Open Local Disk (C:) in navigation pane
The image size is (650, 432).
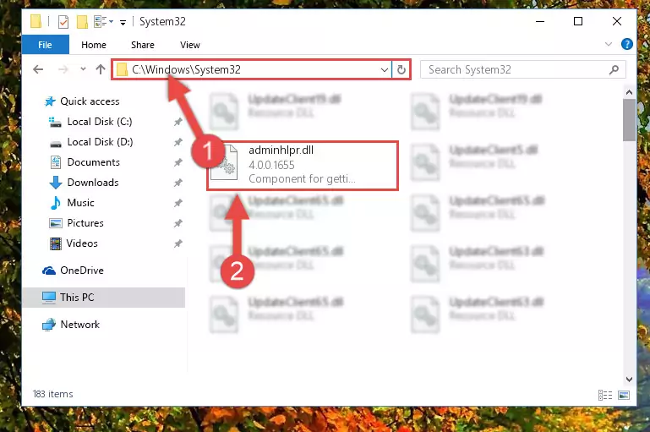[90, 122]
